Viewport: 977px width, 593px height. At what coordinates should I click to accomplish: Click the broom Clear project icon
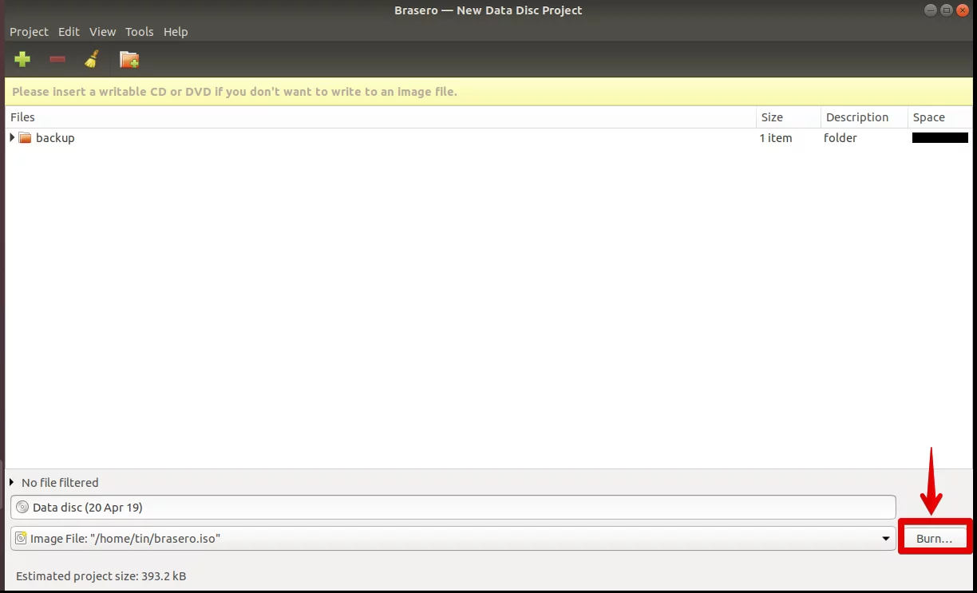[93, 59]
